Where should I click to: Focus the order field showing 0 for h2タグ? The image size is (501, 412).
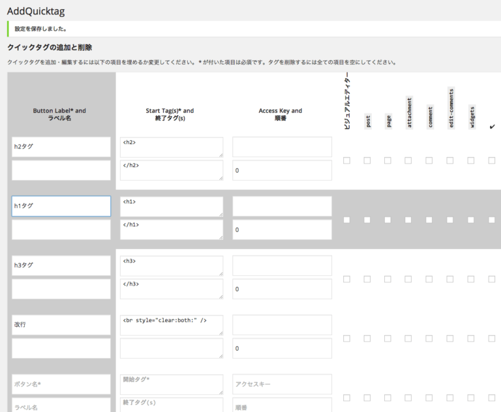[x=282, y=170]
